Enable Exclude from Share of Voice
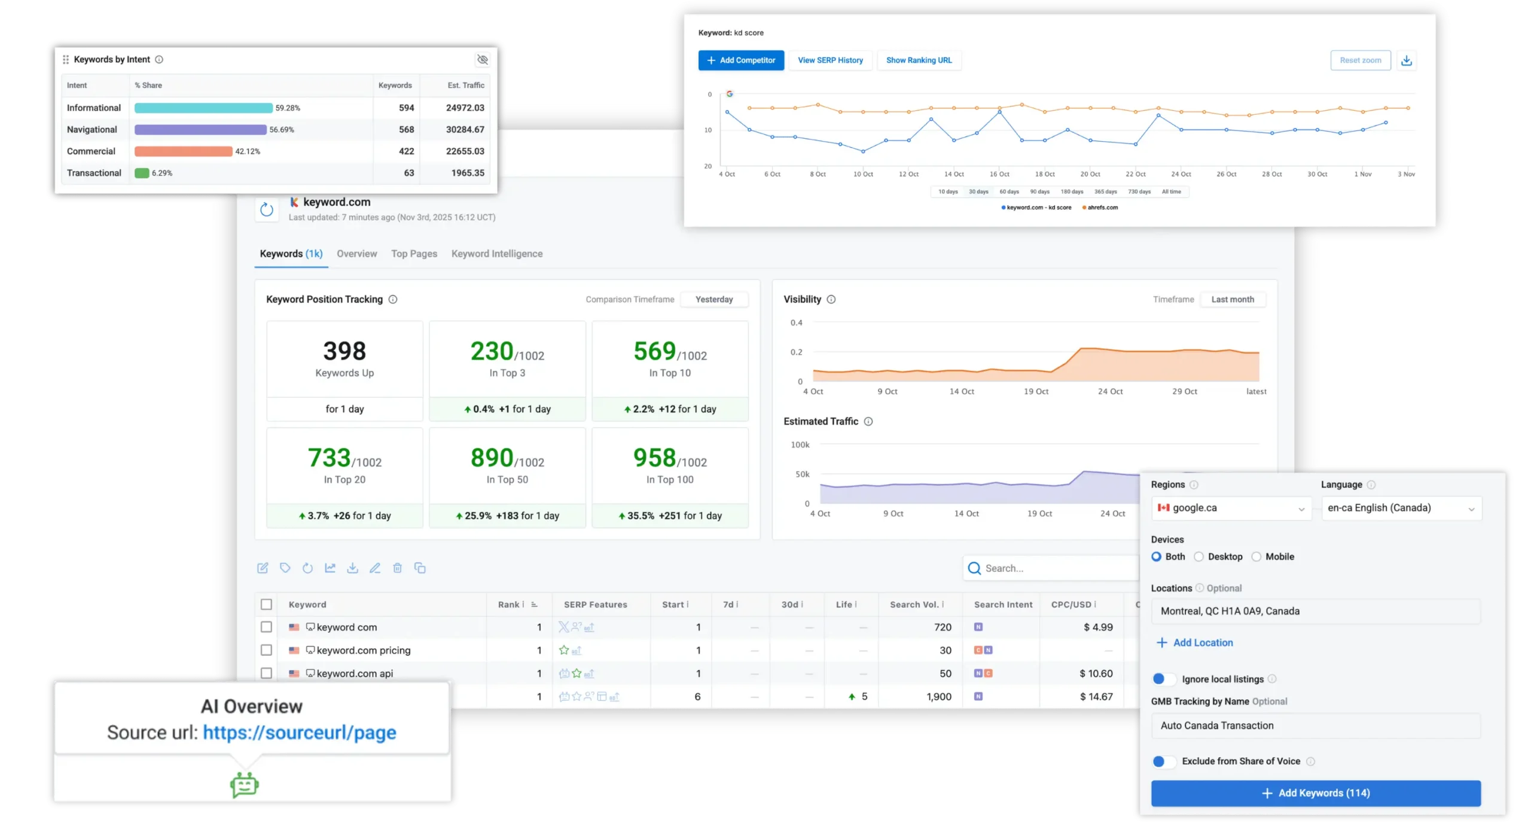 point(1164,761)
